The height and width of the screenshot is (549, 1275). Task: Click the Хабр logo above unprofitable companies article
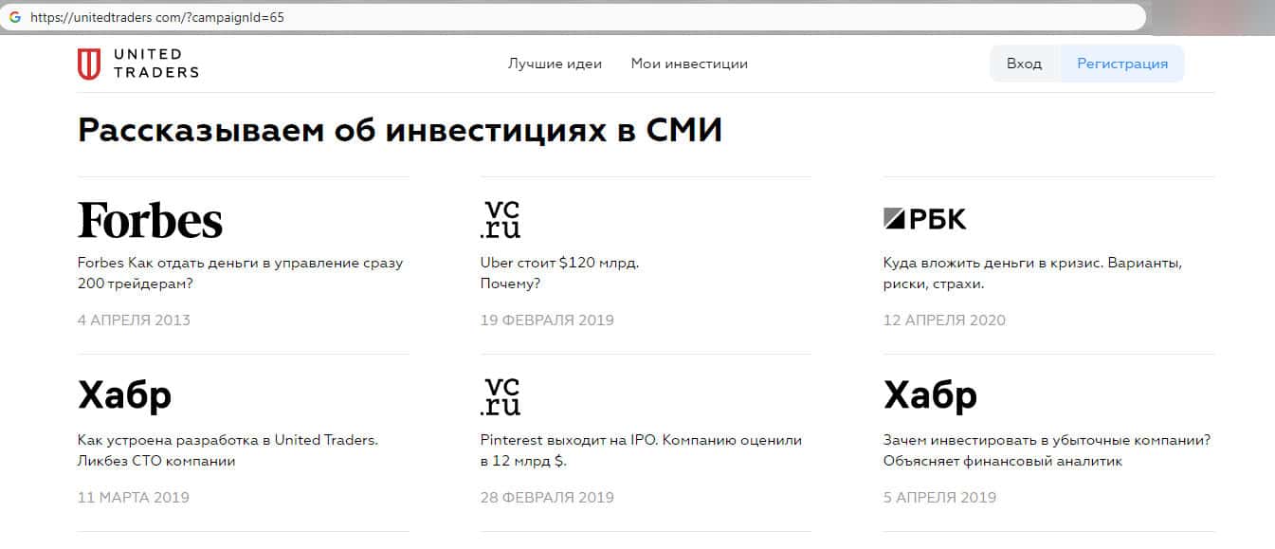coord(930,394)
